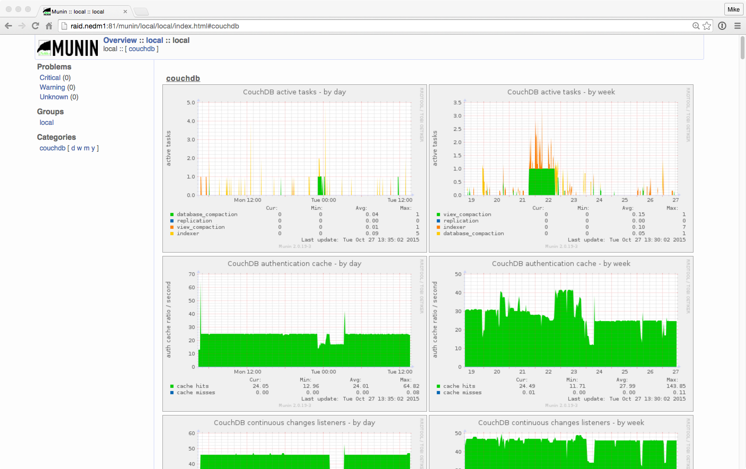Image resolution: width=746 pixels, height=469 pixels.
Task: Close the Munin browser tab
Action: [125, 12]
